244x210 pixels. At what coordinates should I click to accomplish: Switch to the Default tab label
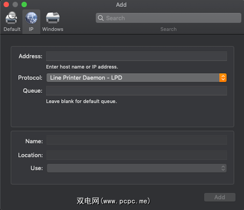pos(12,29)
